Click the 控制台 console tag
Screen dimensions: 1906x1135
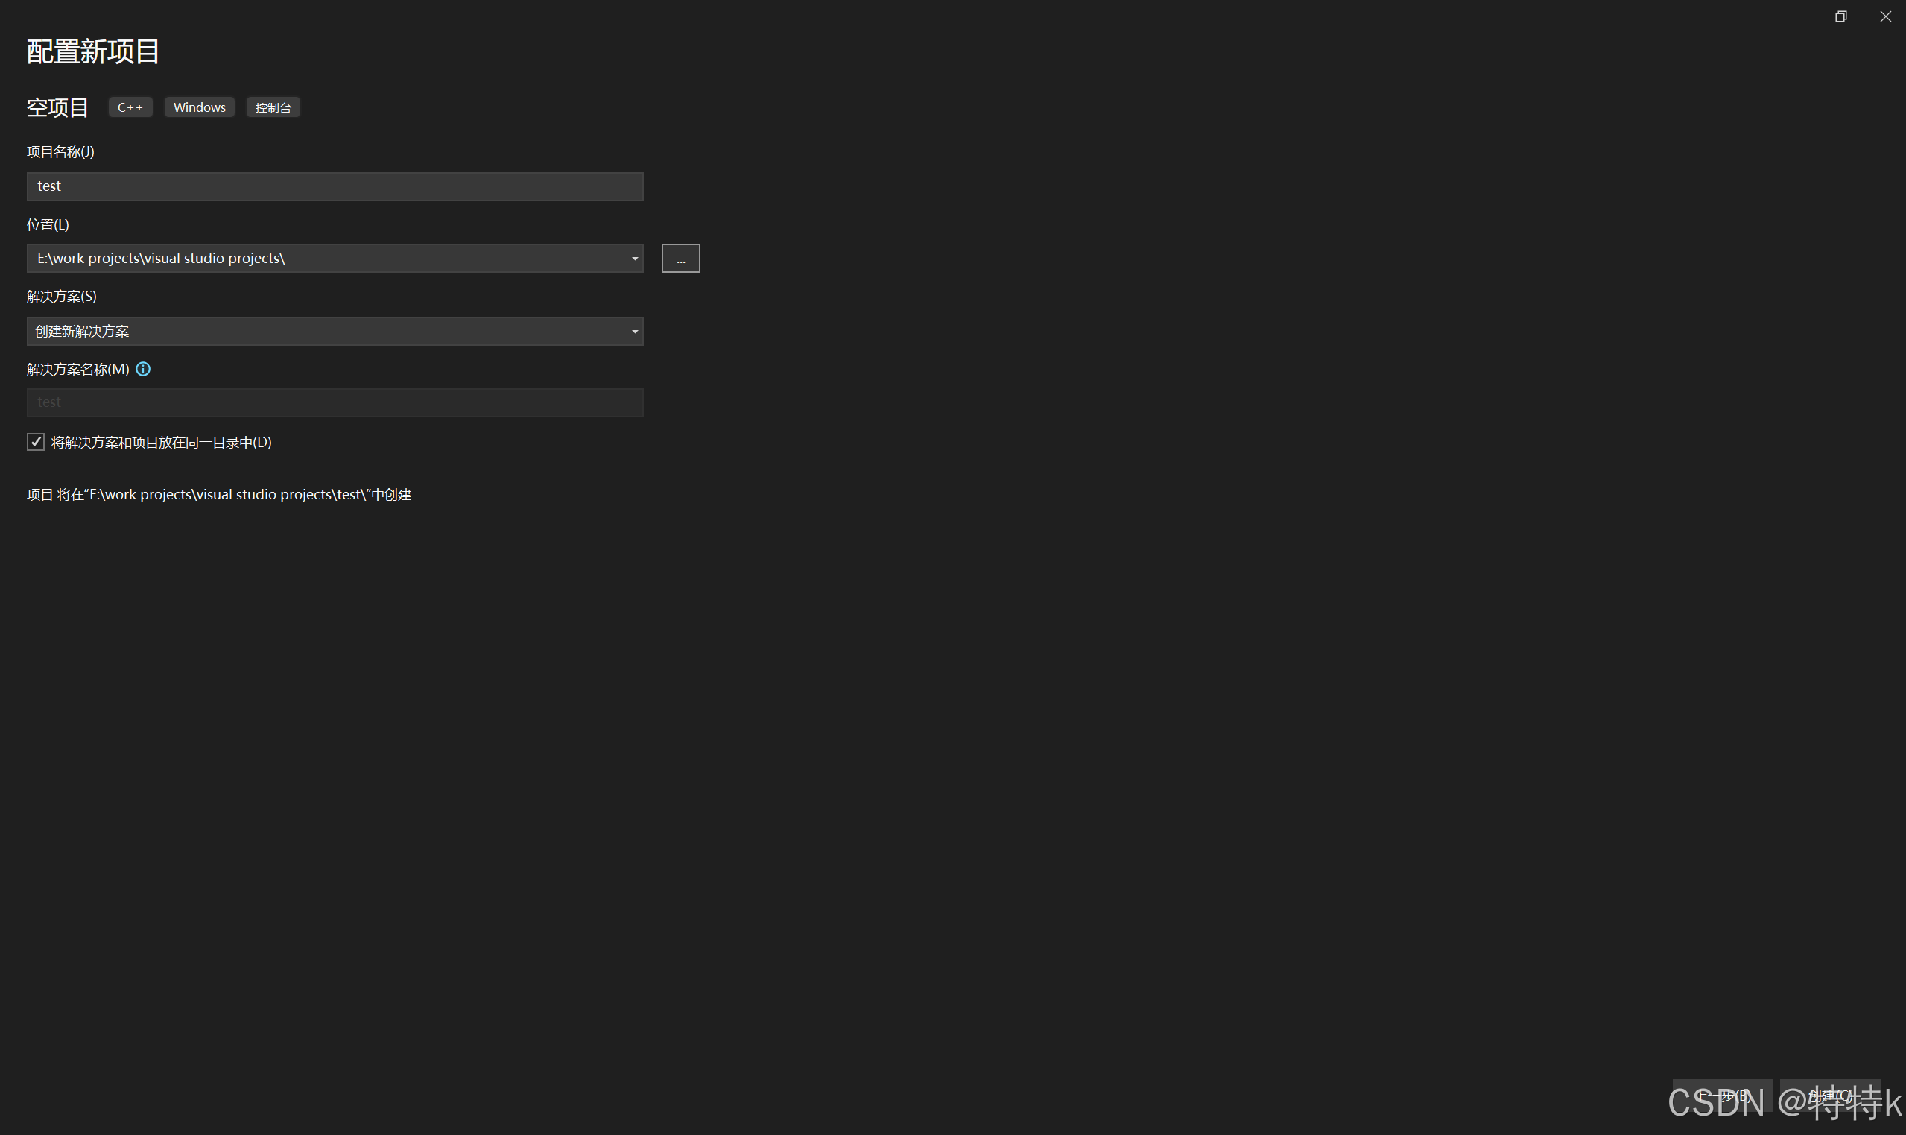[273, 107]
